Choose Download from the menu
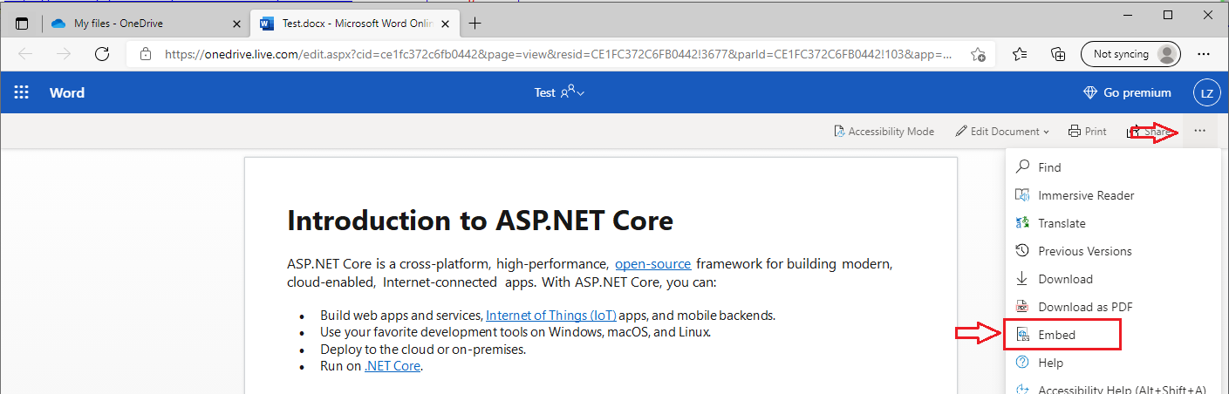 tap(1113, 279)
